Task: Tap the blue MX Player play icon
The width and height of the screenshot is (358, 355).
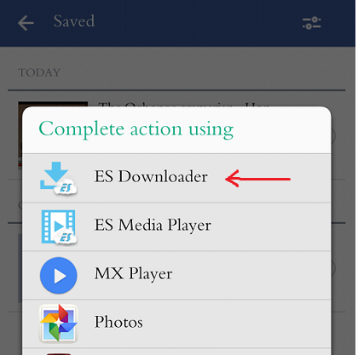Action: pos(59,275)
